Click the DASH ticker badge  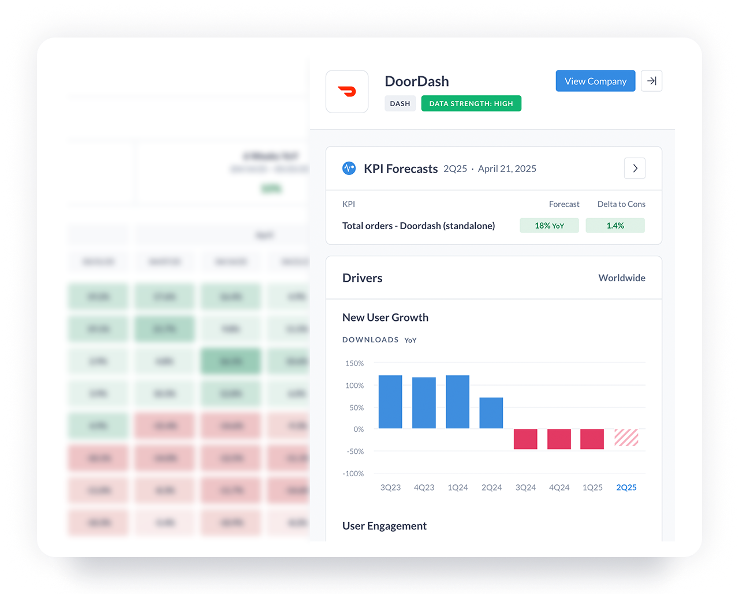[400, 104]
